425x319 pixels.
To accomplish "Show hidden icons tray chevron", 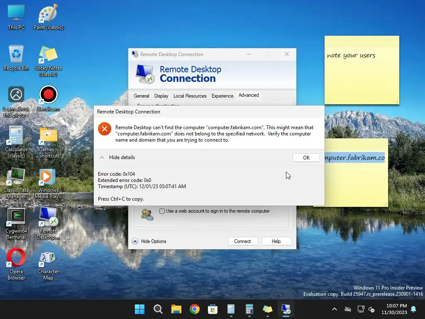I will pyautogui.click(x=335, y=309).
